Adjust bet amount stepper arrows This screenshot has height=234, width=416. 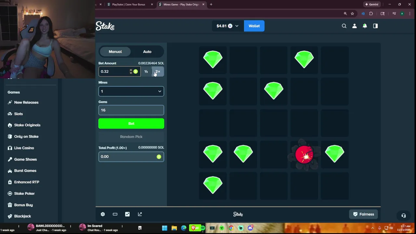pos(131,71)
